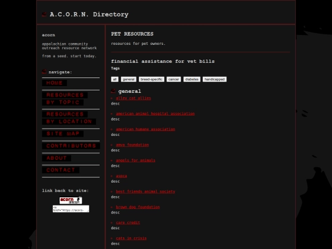
Task: Filter by the 'diabetes' tag
Action: click(192, 79)
